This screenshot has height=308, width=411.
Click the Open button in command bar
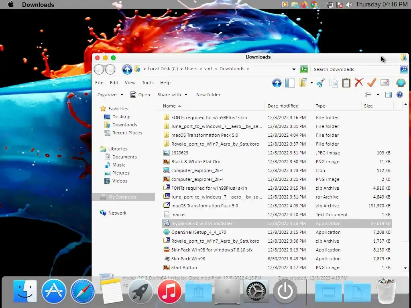point(140,95)
